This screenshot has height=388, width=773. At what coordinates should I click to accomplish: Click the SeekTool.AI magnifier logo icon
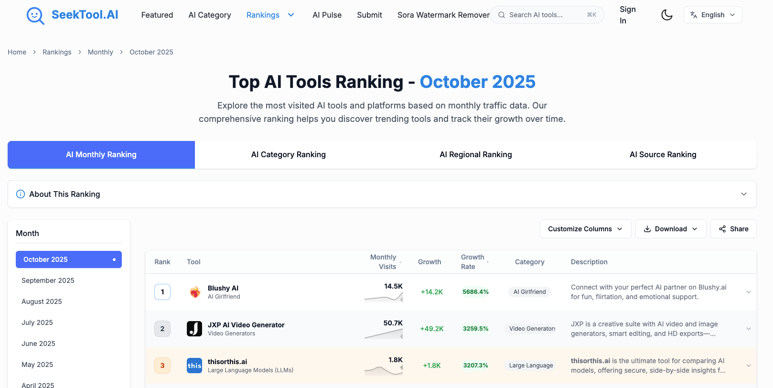[35, 15]
